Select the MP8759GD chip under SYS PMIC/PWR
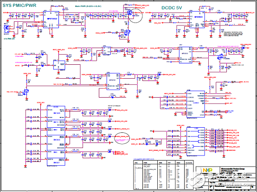257x192 pixels. click(x=51, y=19)
